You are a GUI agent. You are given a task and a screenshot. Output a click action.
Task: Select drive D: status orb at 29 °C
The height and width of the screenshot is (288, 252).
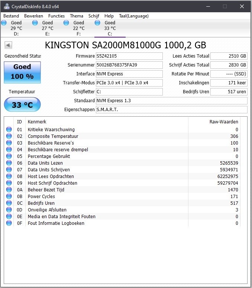tap(4, 23)
